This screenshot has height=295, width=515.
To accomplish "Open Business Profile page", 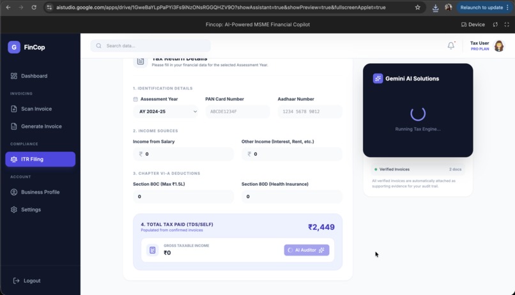I will (x=40, y=192).
